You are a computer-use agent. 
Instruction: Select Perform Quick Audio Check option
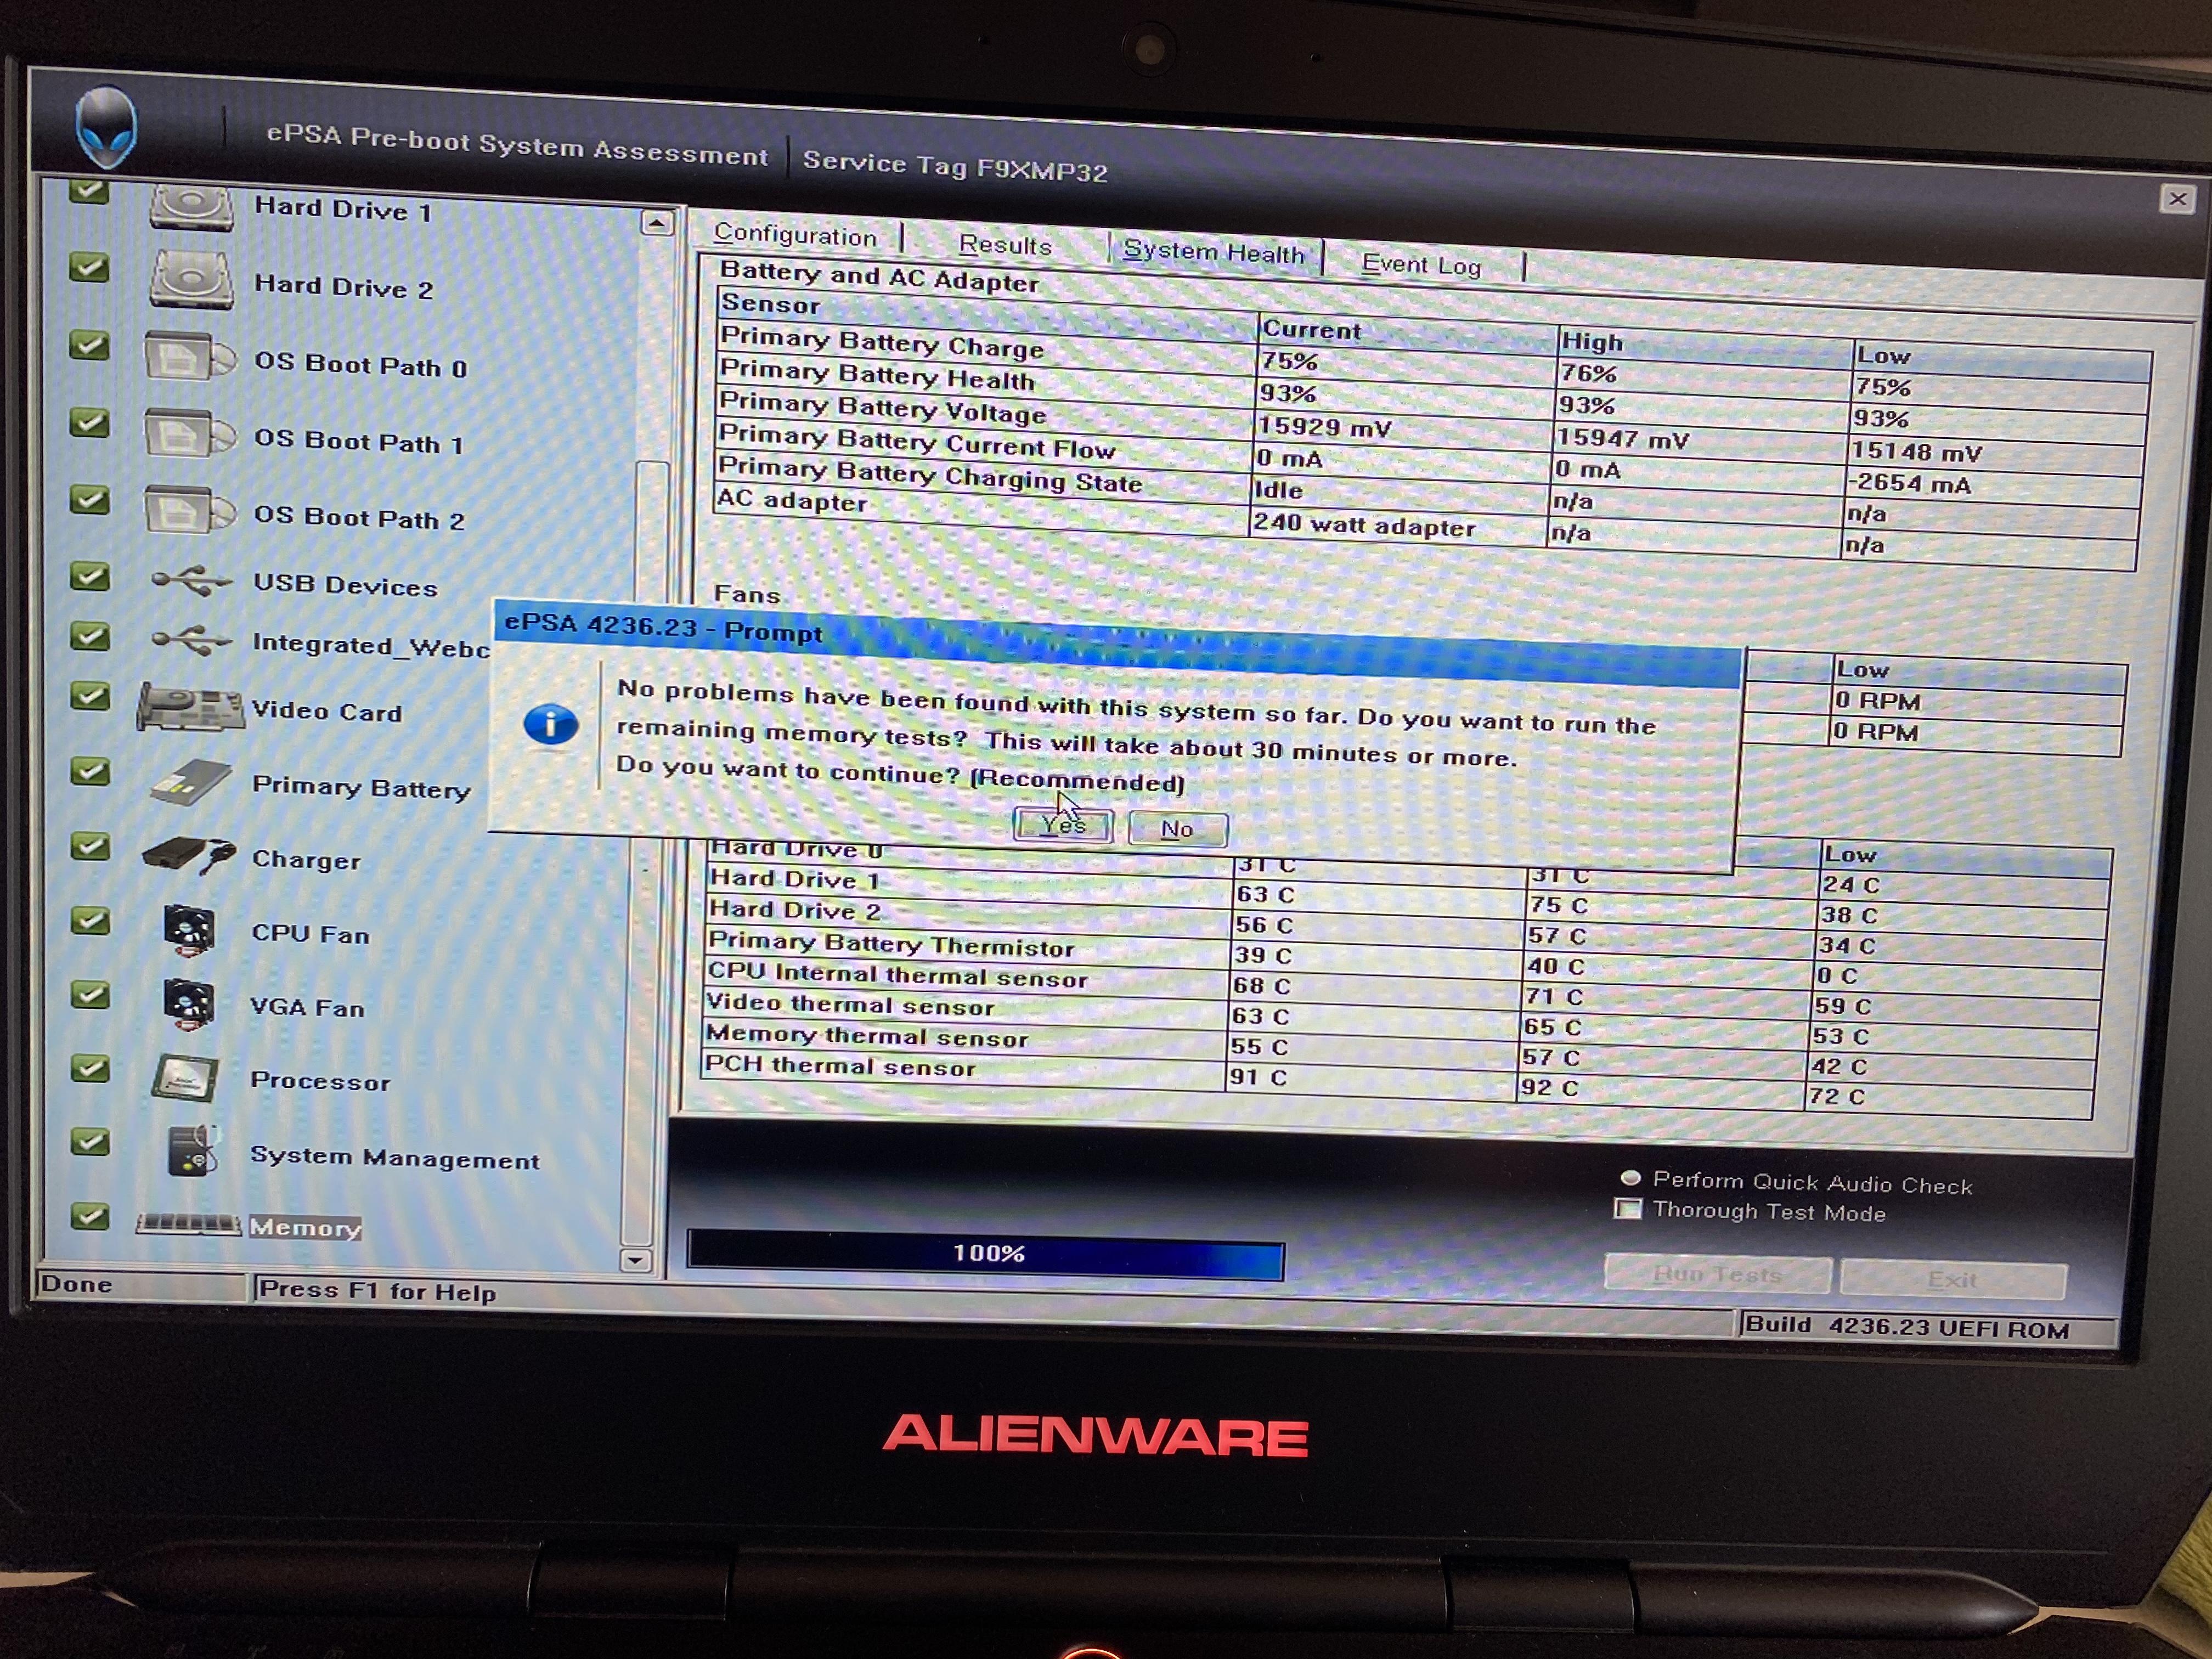click(x=1630, y=1178)
